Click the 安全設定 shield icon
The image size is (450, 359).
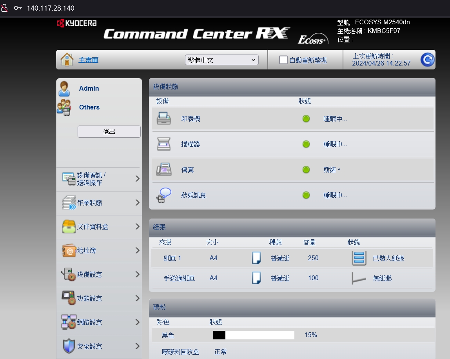point(69,346)
